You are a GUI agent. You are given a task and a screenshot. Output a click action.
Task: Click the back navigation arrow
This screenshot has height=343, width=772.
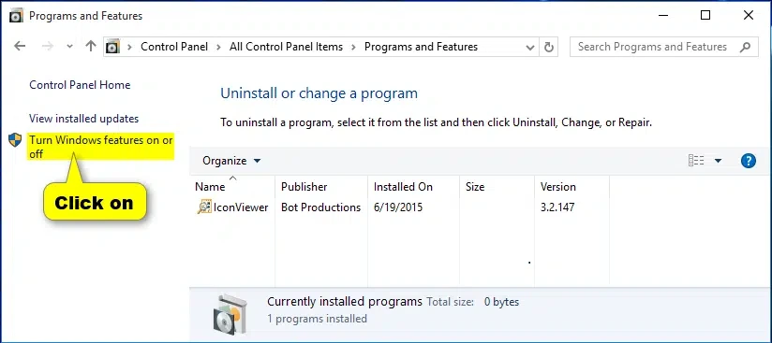click(x=20, y=46)
